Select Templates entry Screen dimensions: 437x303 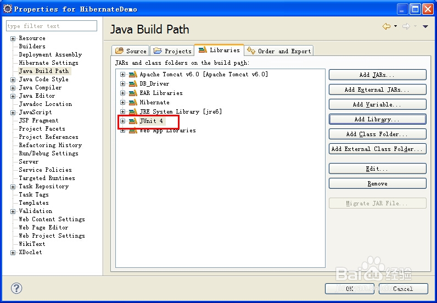33,203
